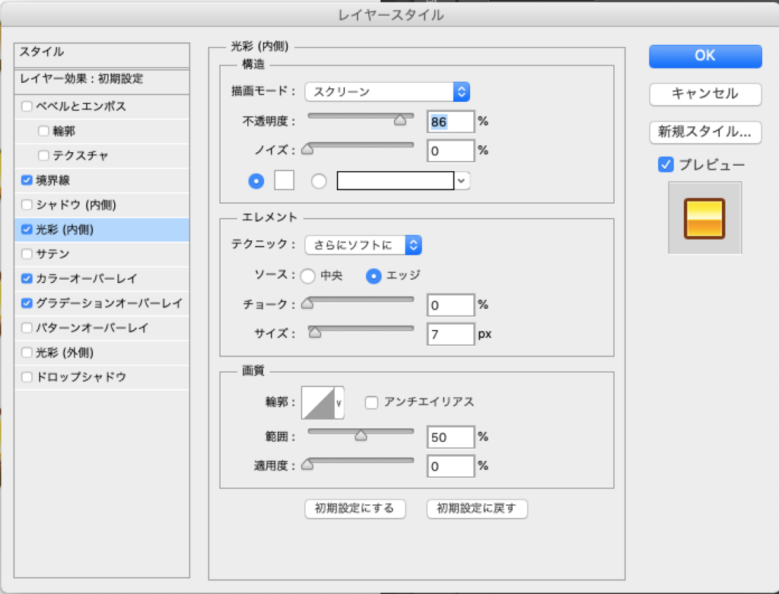Expand the contour picker arrow
Screen dimensions: 779x594
[x=339, y=403]
